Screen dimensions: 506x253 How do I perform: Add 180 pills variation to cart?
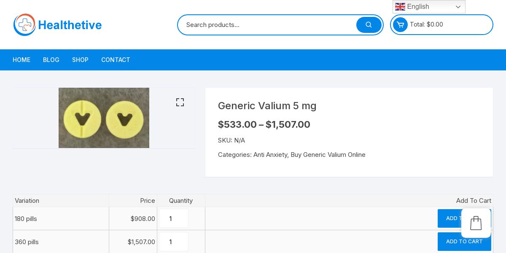pos(449,218)
